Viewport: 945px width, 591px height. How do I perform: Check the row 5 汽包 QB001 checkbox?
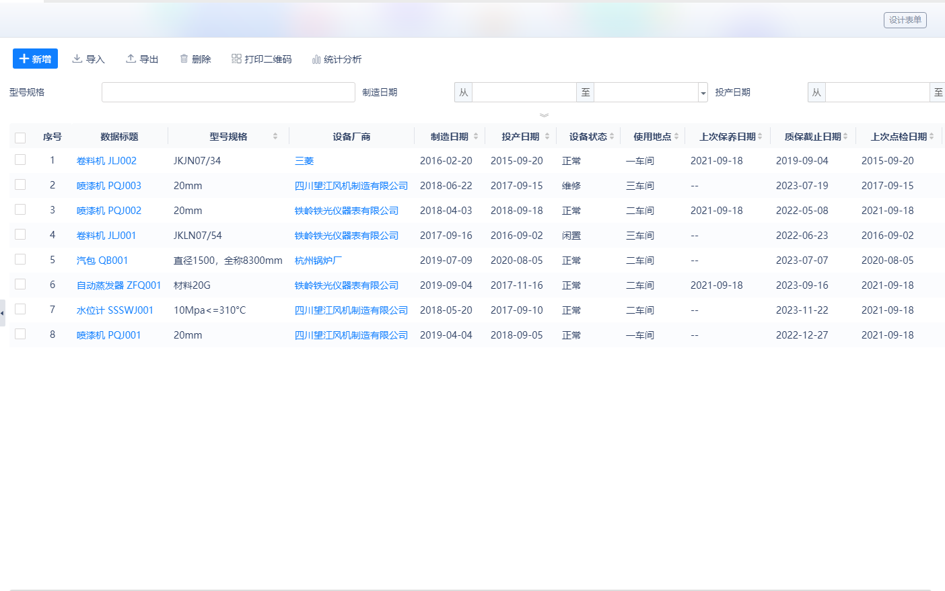tap(20, 260)
